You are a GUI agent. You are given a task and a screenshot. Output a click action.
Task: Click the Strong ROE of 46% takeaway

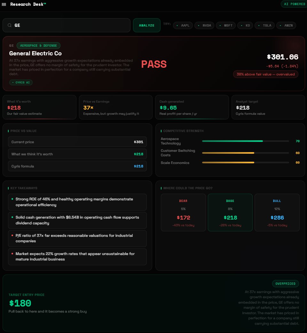(77, 202)
